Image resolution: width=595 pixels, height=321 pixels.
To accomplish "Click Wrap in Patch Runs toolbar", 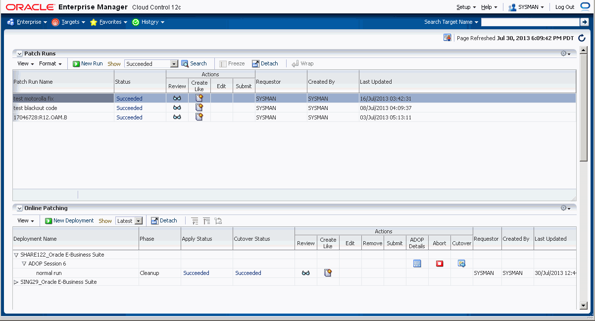I will click(302, 63).
